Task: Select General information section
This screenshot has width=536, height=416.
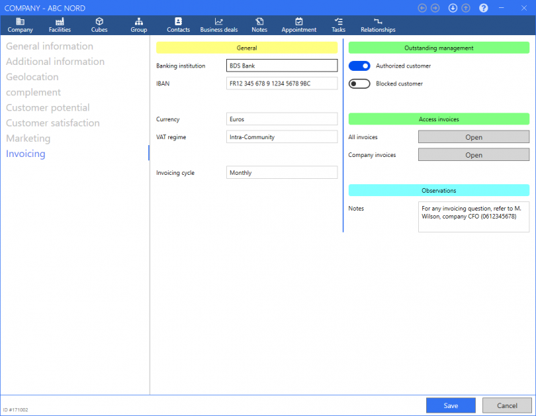Action: pyautogui.click(x=50, y=46)
